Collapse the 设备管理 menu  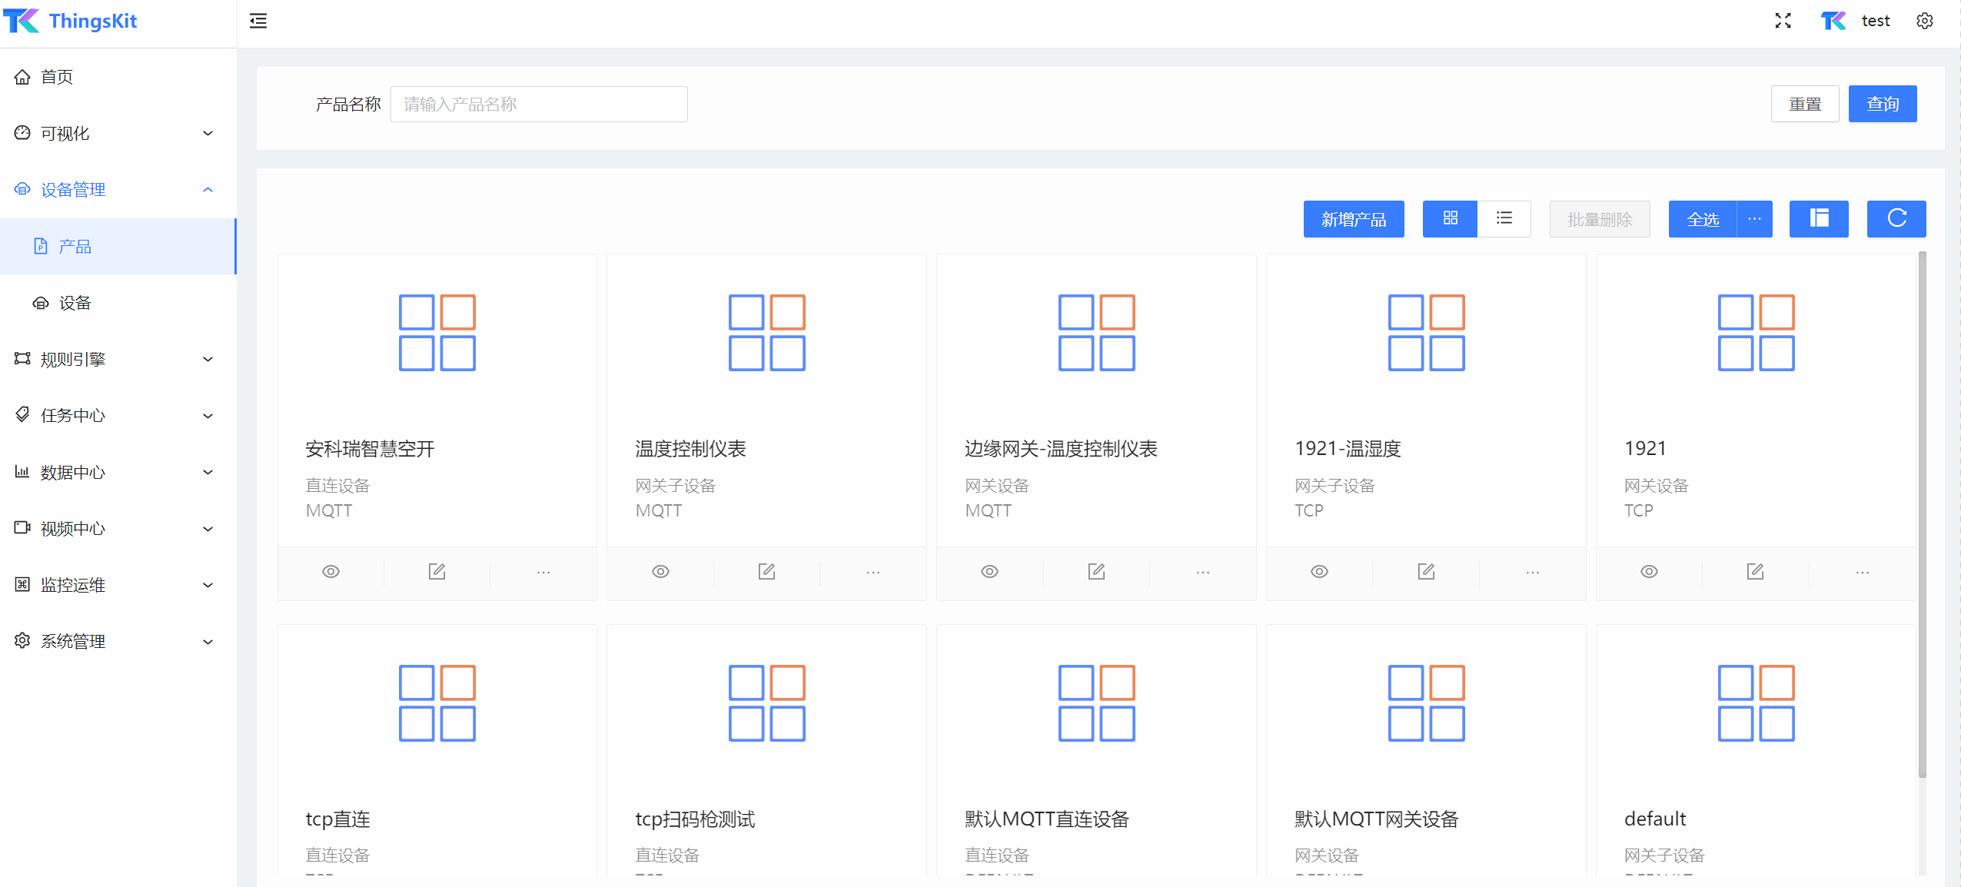coord(118,190)
